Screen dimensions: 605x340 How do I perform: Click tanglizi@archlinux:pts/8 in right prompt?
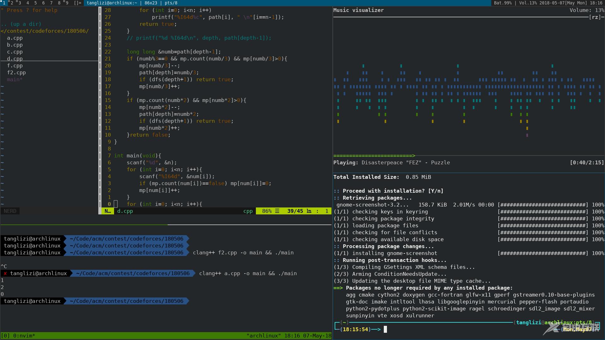(x=554, y=322)
